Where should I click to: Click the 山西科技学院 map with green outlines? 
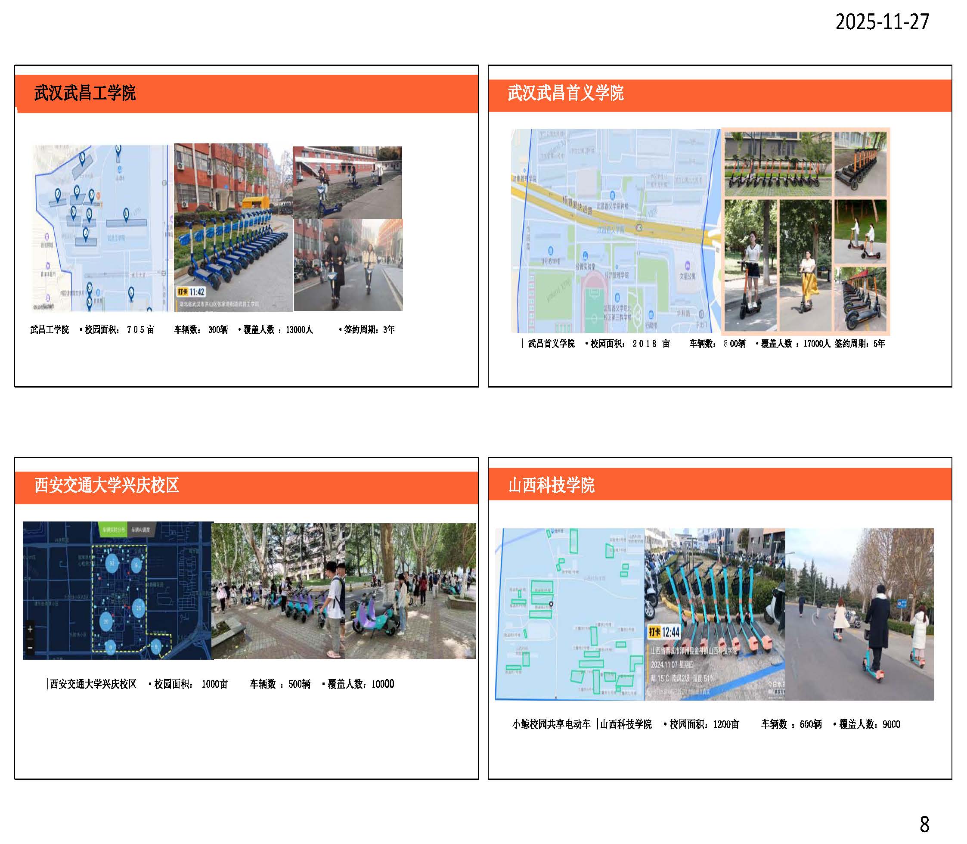click(569, 614)
